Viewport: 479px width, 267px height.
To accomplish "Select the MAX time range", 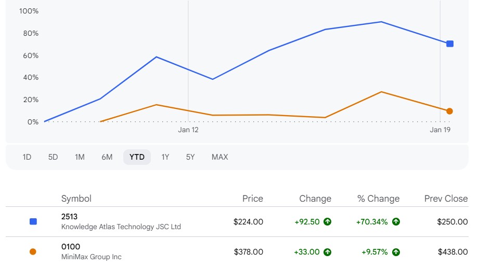I will coord(219,157).
